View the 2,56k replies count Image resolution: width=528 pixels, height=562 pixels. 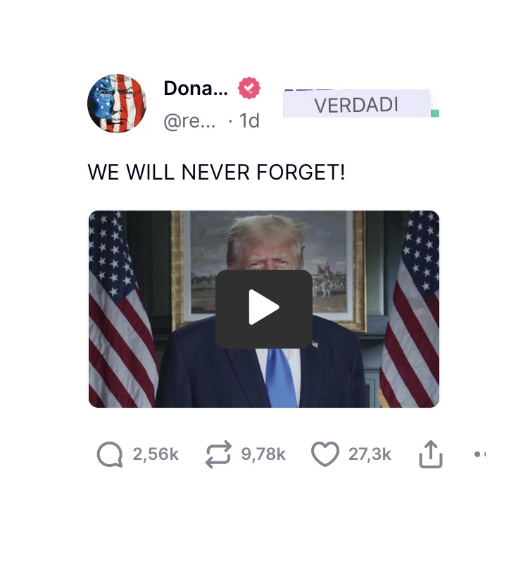[x=156, y=454]
